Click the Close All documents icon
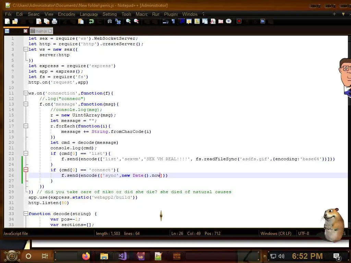351x263 pixels. click(x=47, y=21)
